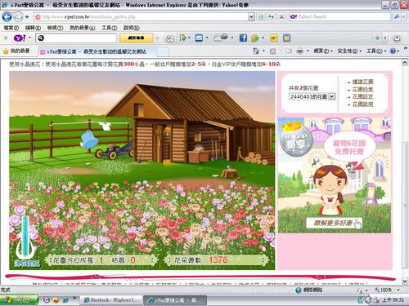
Task: Switch to Facebook window in taskbar
Action: tap(111, 300)
